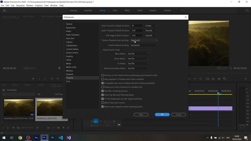Open the Sequence menu
The width and height of the screenshot is (251, 141).
coord(20,5)
